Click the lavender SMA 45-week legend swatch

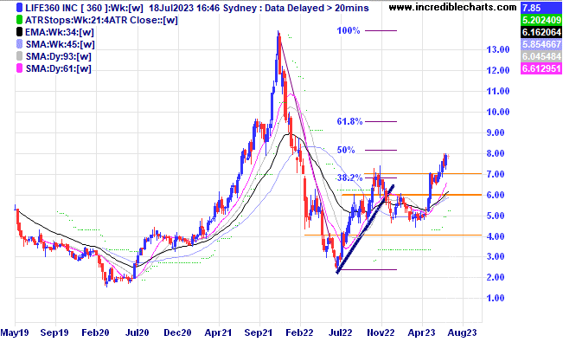19,44
